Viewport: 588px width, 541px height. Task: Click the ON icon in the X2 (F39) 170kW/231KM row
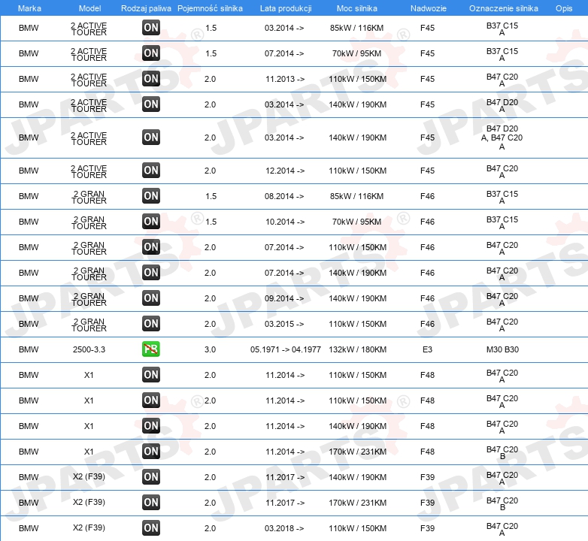pyautogui.click(x=151, y=503)
